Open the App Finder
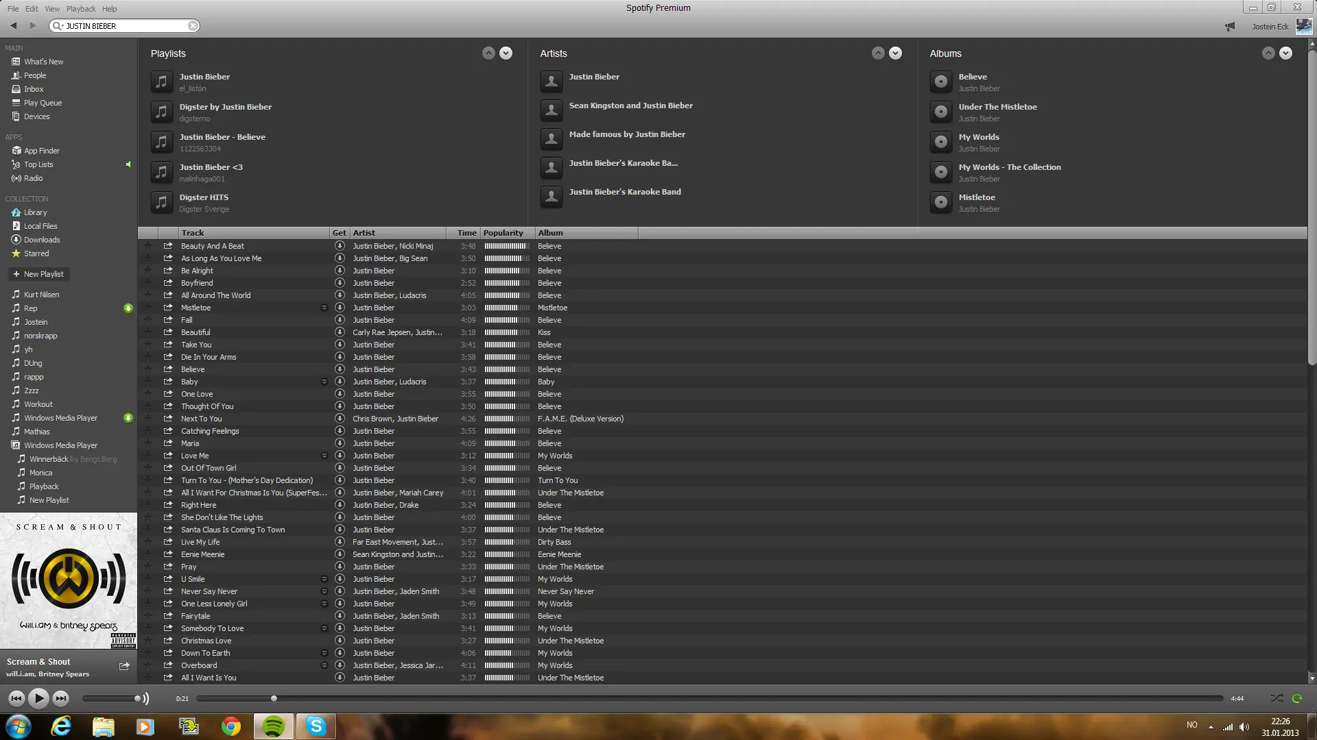 41,150
